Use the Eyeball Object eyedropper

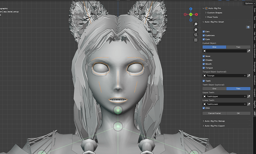[x=249, y=51]
